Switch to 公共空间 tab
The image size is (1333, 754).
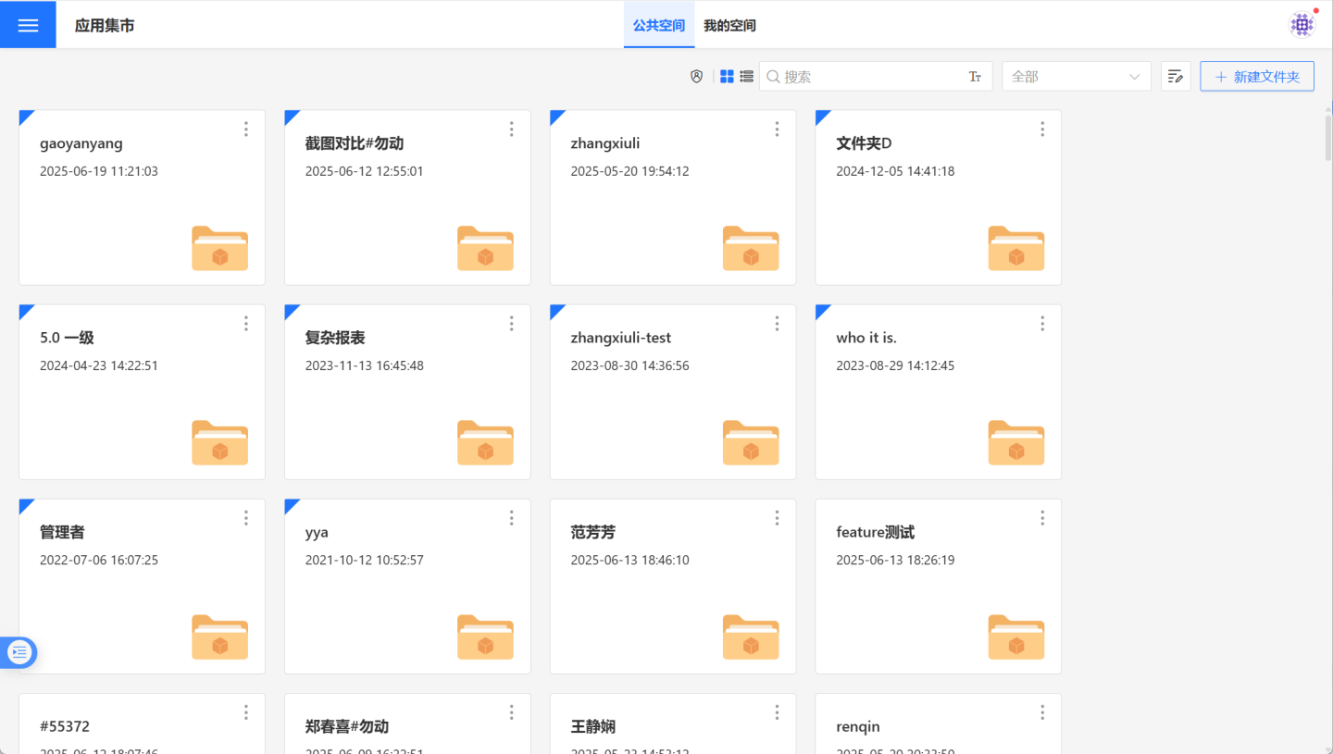[x=658, y=26]
